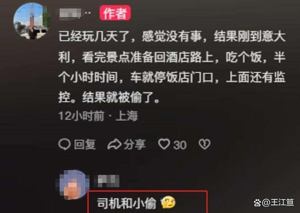This screenshot has width=300, height=213.
Task: Click the emoji after 司机和小偷
Action: [168, 202]
